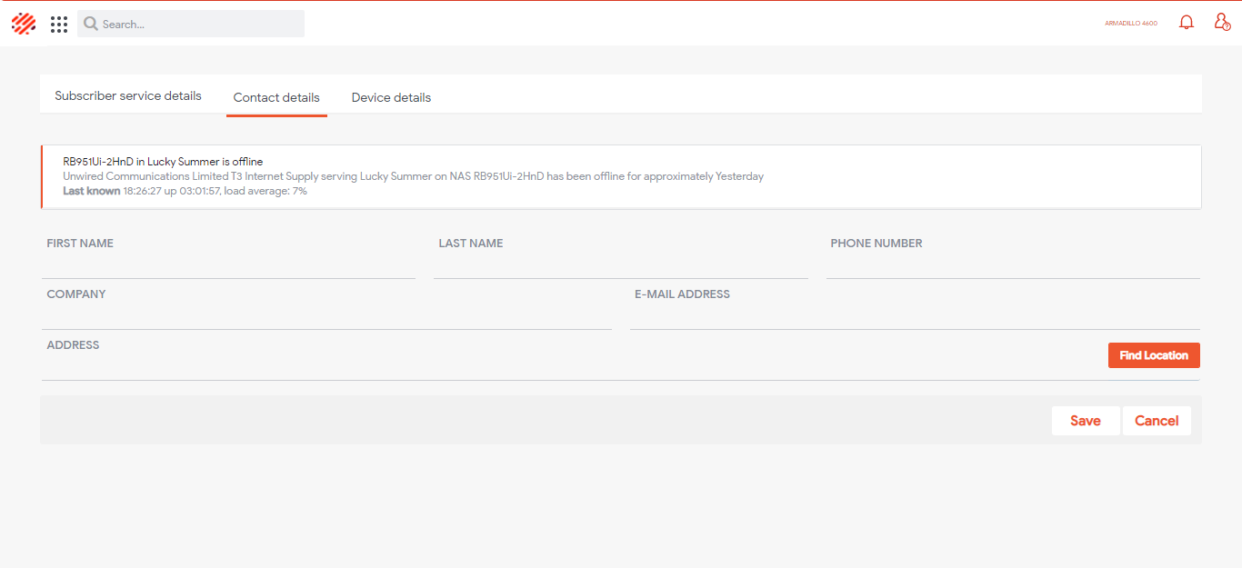
Task: Click the Unwired Communications offline description text
Action: 413,176
